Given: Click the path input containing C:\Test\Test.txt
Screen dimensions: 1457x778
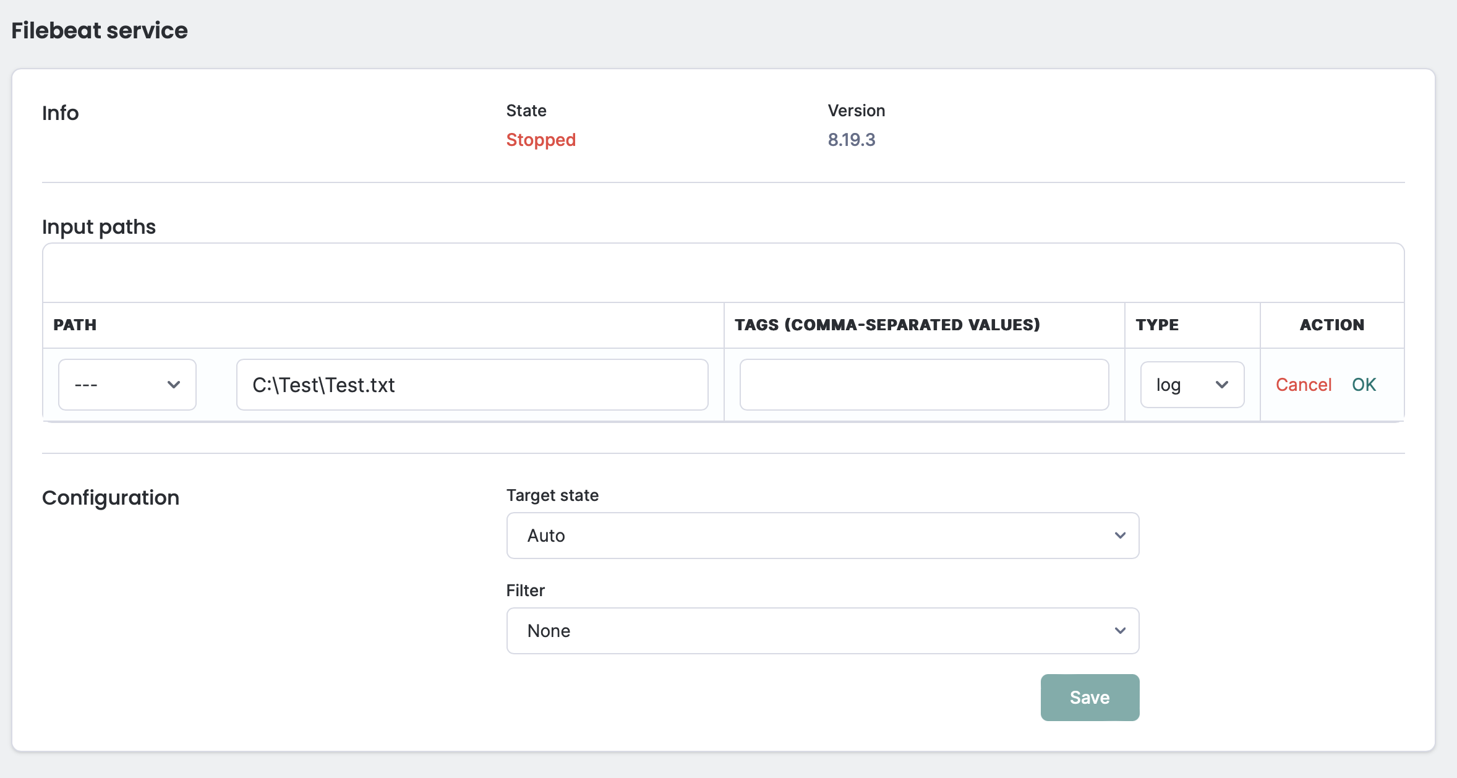Looking at the screenshot, I should (x=472, y=384).
